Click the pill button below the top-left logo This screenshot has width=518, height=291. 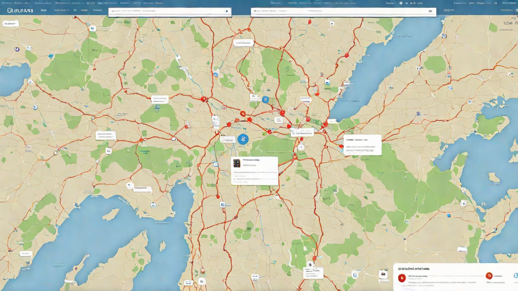[x=11, y=24]
